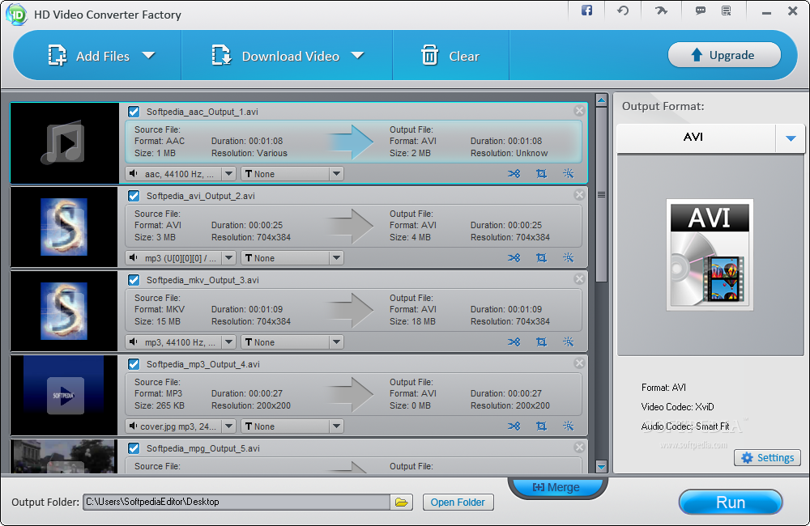Open effects for Softpedia_mp3_Output_4.avi

pyautogui.click(x=569, y=426)
